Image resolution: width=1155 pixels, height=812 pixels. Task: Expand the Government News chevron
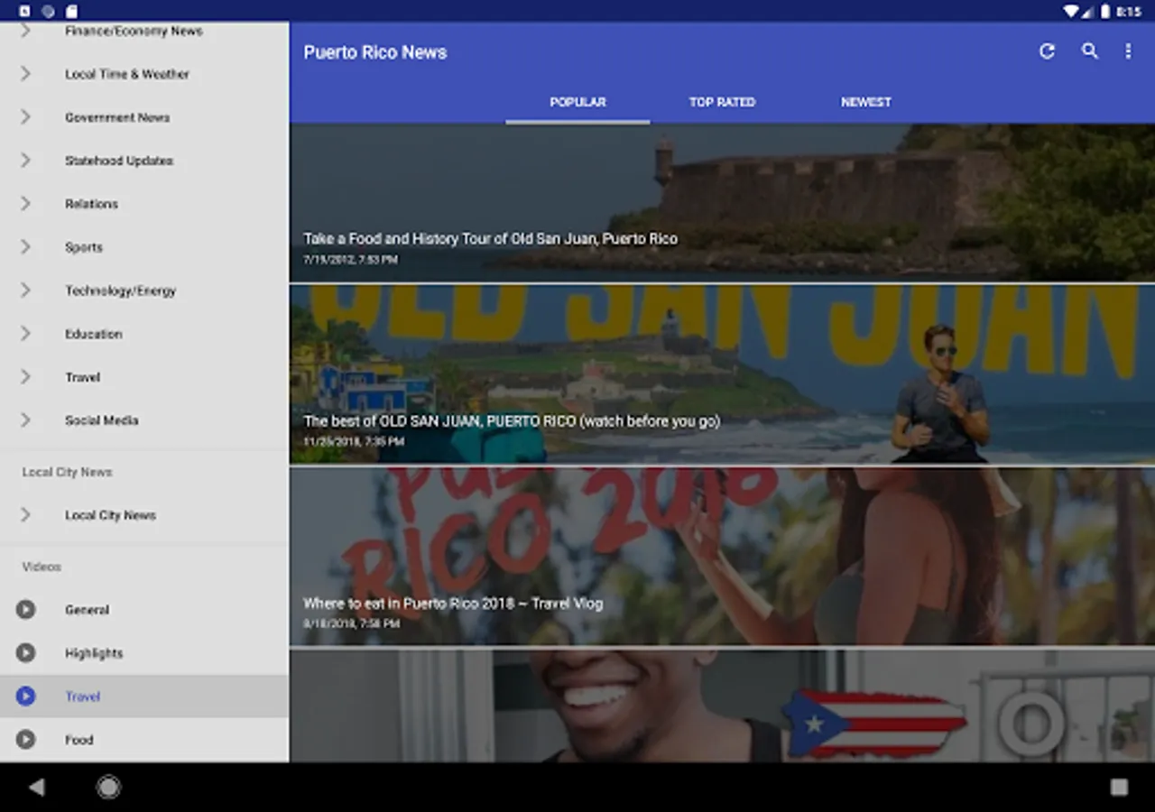[x=25, y=117]
